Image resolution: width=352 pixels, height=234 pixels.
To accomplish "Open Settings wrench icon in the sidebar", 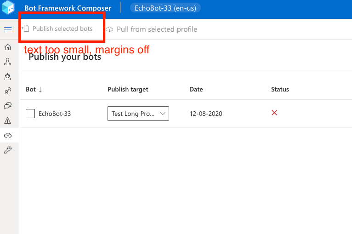I will [x=8, y=150].
